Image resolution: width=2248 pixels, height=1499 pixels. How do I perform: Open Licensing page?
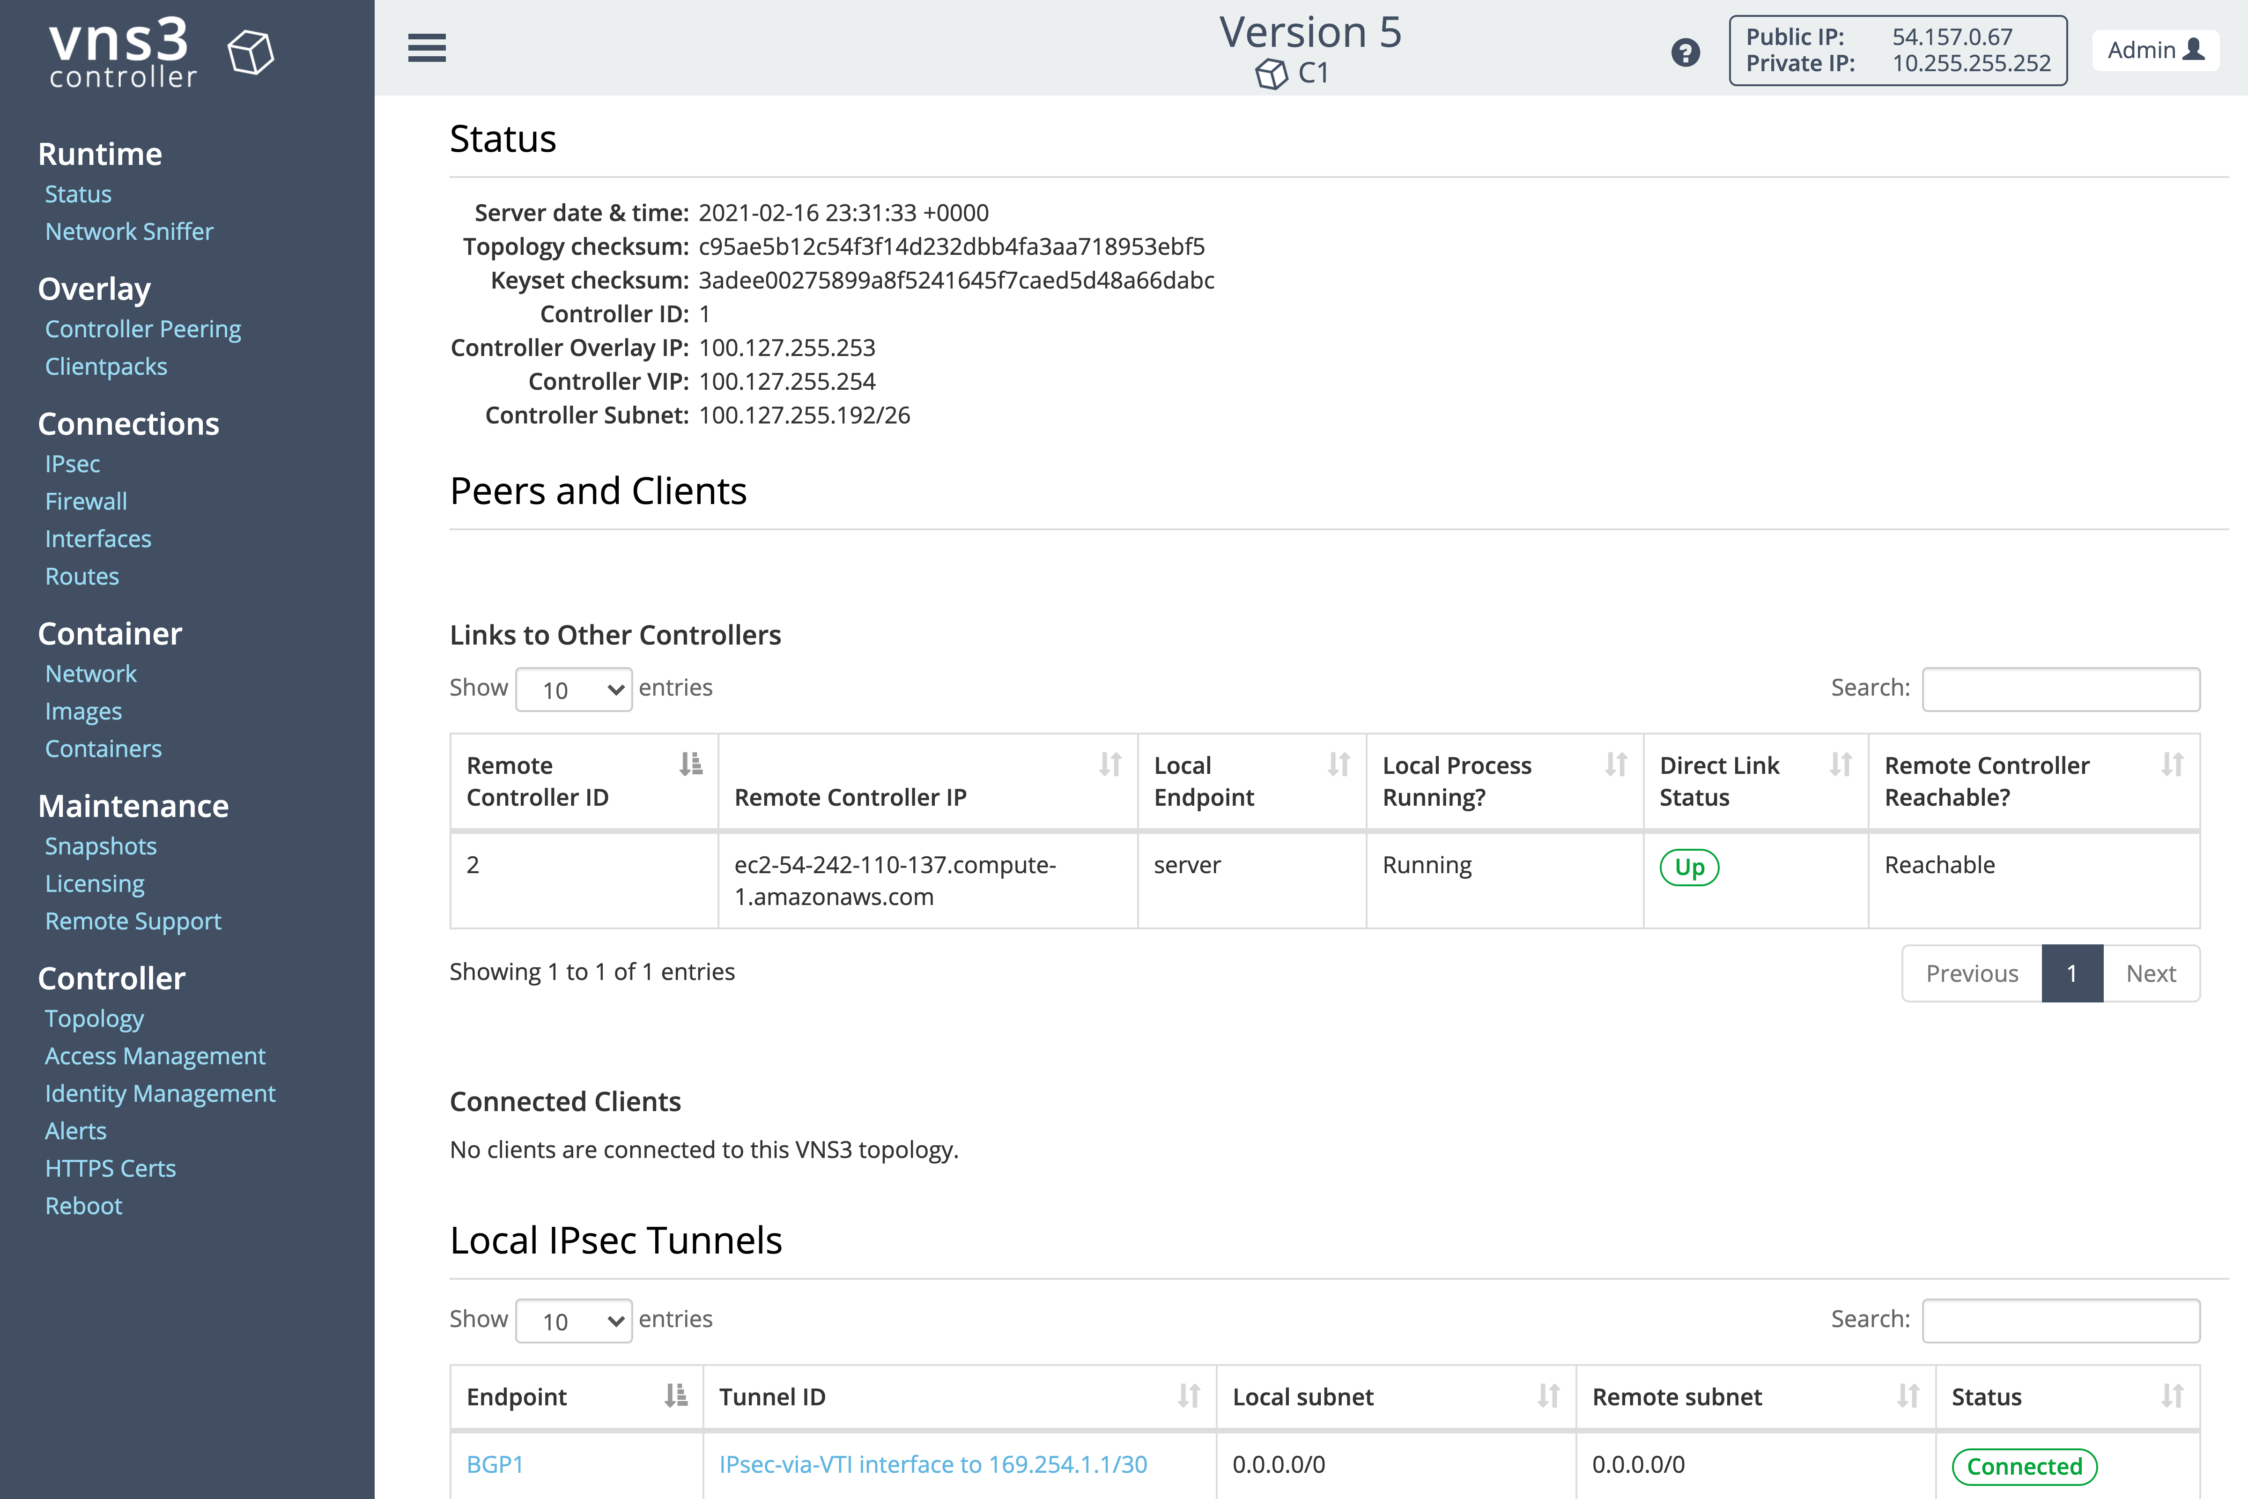tap(95, 883)
